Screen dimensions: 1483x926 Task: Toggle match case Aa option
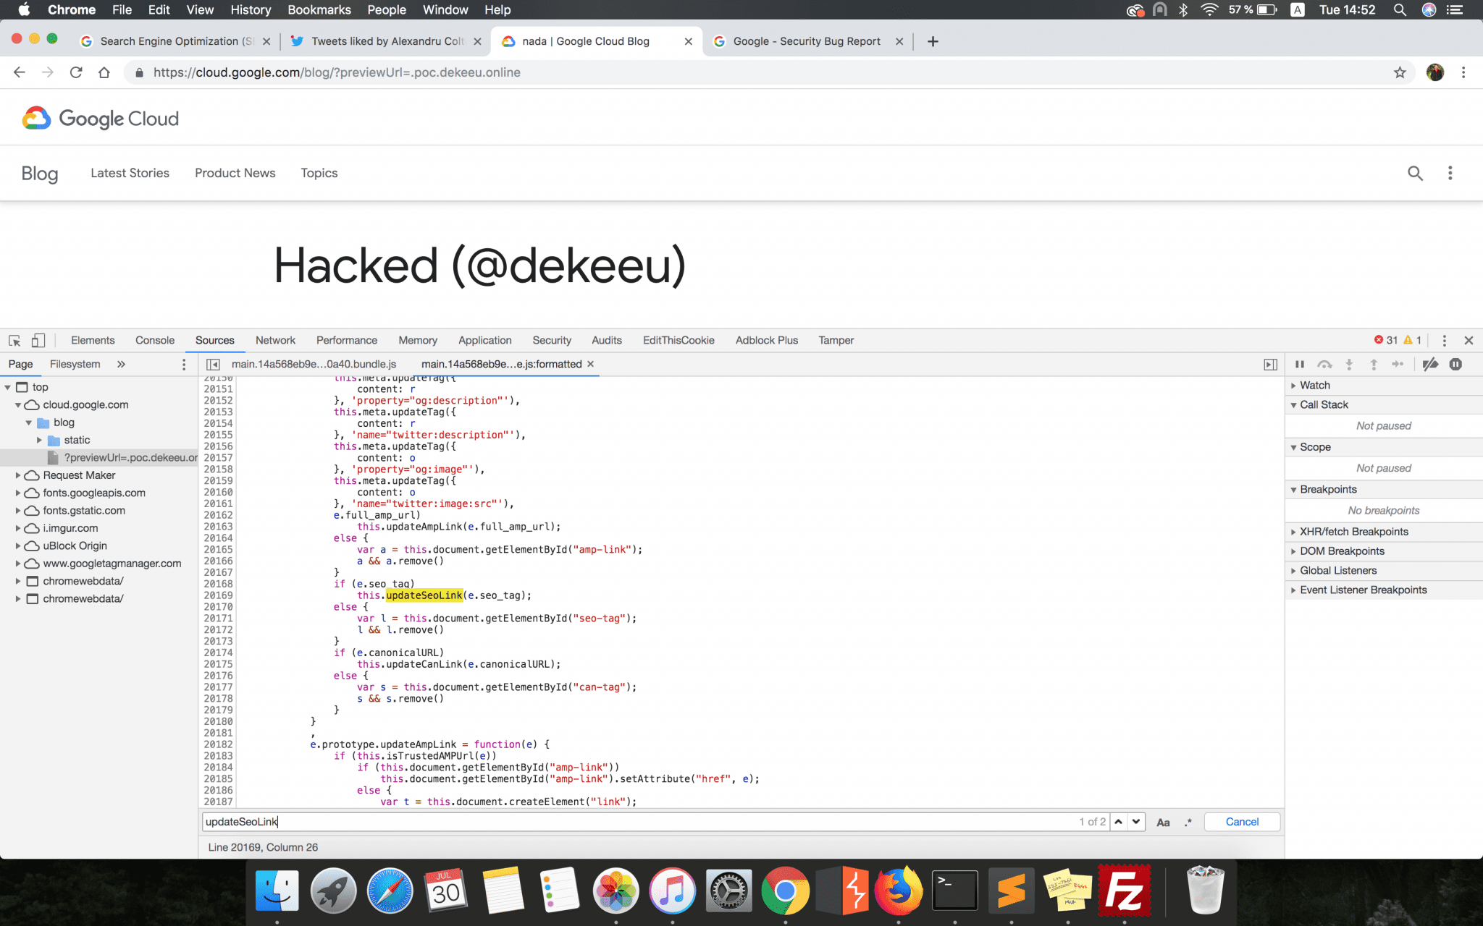[x=1163, y=822]
